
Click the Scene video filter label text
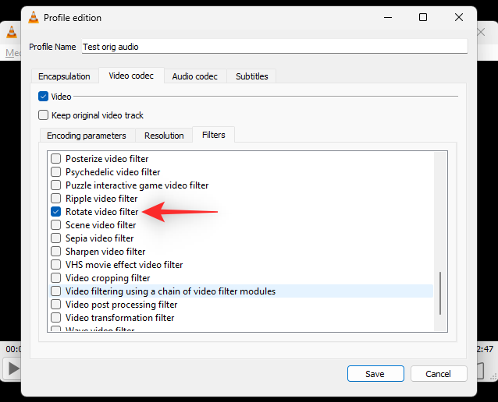tap(101, 225)
